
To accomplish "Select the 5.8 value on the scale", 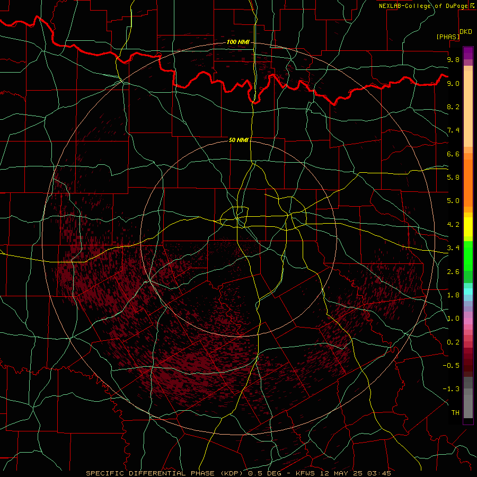I will point(453,177).
